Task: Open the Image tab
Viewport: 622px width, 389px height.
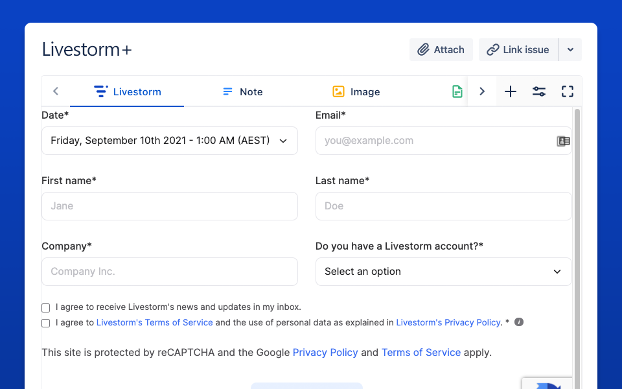Action: (x=356, y=91)
